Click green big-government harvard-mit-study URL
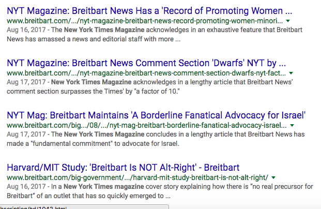This screenshot has height=209, width=321. click(137, 177)
